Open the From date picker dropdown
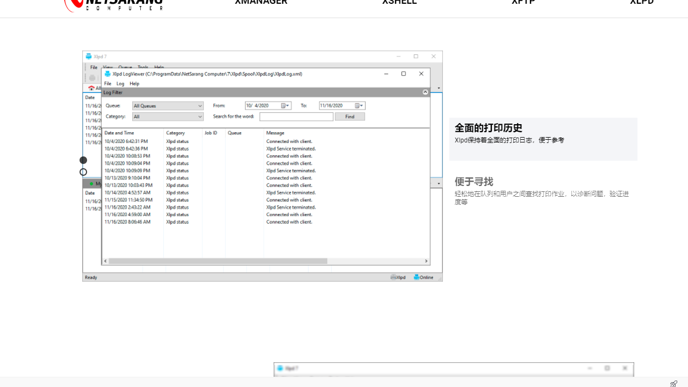Image resolution: width=688 pixels, height=387 pixels. (x=287, y=105)
